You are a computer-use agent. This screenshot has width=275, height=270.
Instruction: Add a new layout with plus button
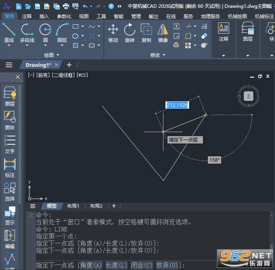pos(114,206)
